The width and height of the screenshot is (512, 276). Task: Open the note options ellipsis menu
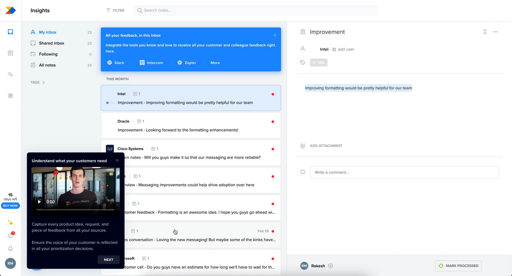[x=495, y=32]
